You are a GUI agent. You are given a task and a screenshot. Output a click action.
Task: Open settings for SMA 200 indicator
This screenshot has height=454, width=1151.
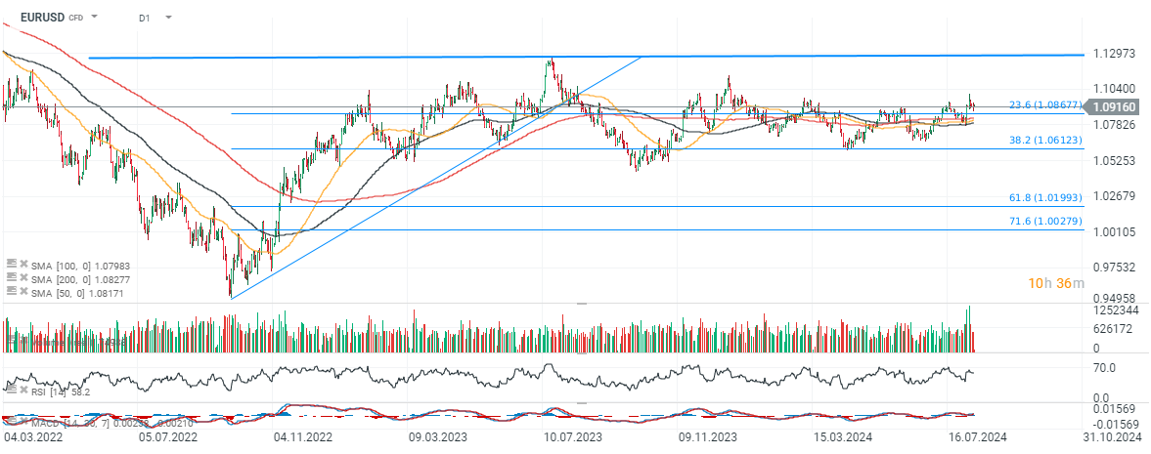pos(13,277)
